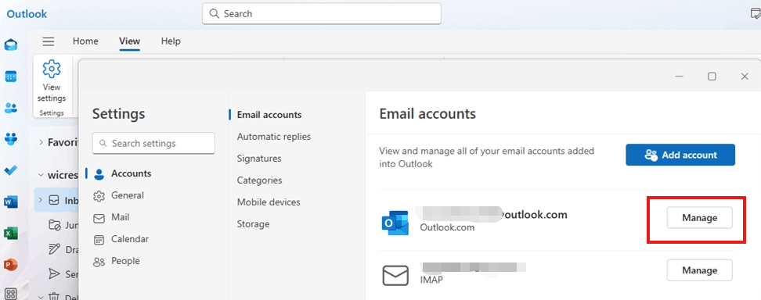This screenshot has width=761, height=300.
Task: Minimize the Settings dialog window
Action: point(680,76)
